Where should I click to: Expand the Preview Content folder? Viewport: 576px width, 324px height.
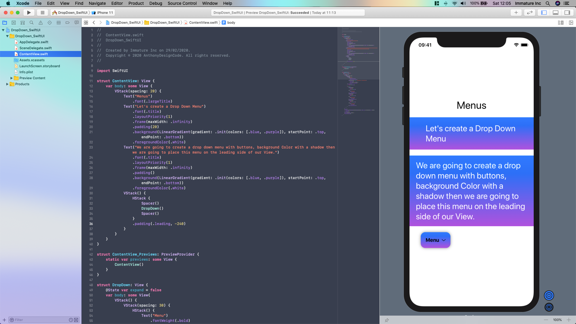coord(12,78)
